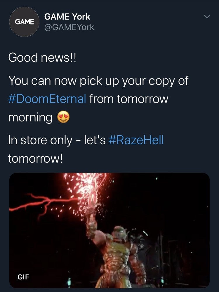This screenshot has width=219, height=292.
Task: Click the @GAMEYork handle
Action: [x=69, y=28]
